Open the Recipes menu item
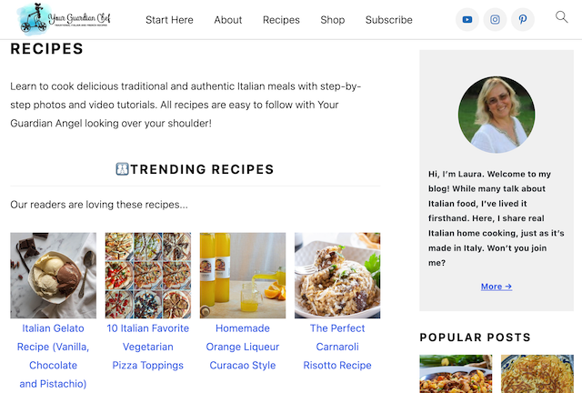 click(x=281, y=20)
